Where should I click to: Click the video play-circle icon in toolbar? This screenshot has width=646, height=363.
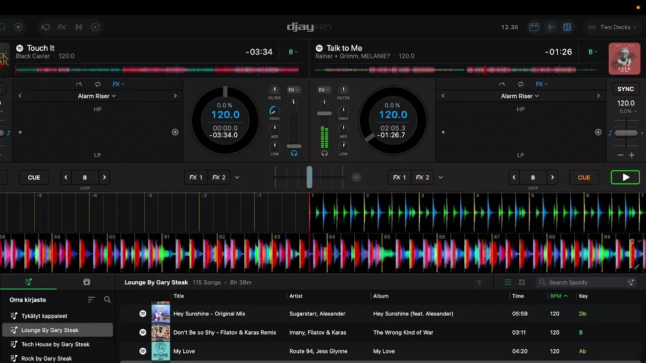click(95, 27)
